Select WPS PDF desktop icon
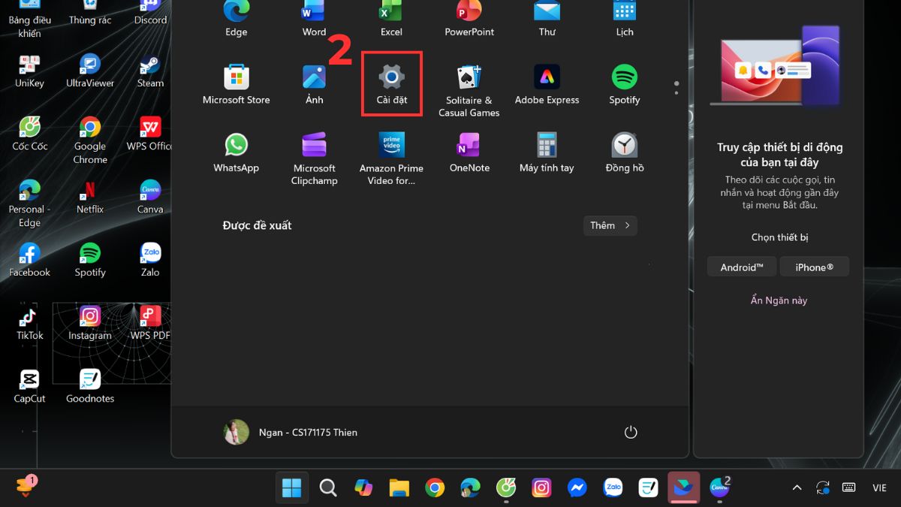 click(150, 323)
